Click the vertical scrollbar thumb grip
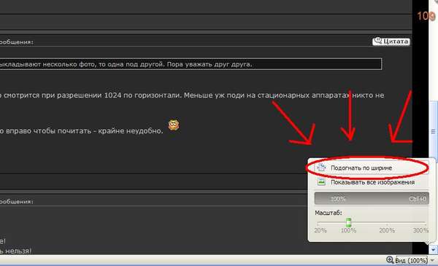This screenshot has height=266, width=438. (x=433, y=131)
